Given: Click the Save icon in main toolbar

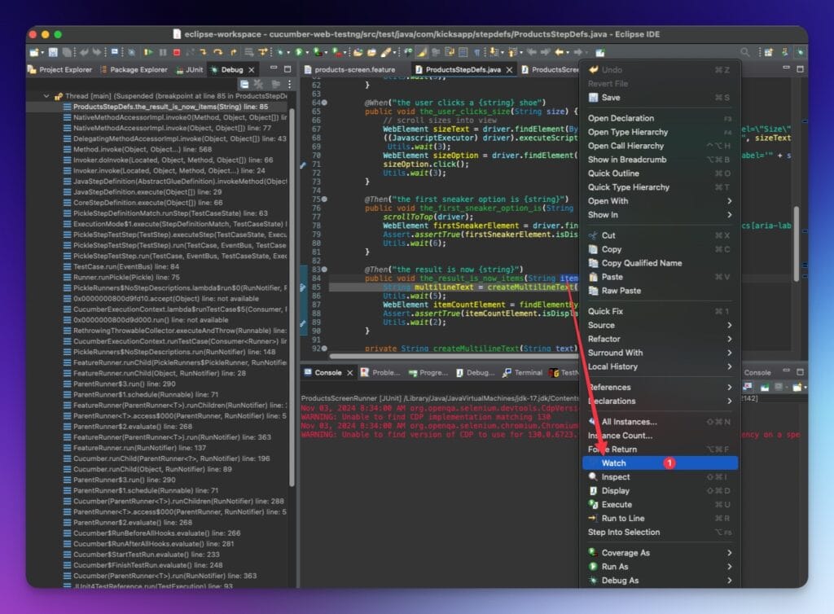Looking at the screenshot, I should pyautogui.click(x=53, y=52).
